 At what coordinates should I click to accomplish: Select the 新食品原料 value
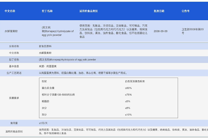[x=45, y=46]
